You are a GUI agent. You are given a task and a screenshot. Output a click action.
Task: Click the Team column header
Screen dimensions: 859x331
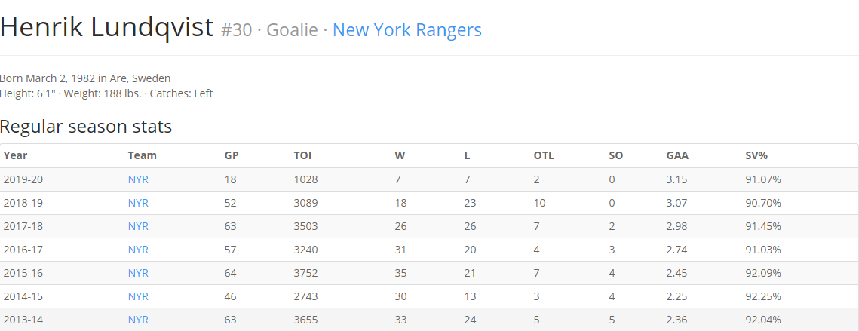coord(143,155)
